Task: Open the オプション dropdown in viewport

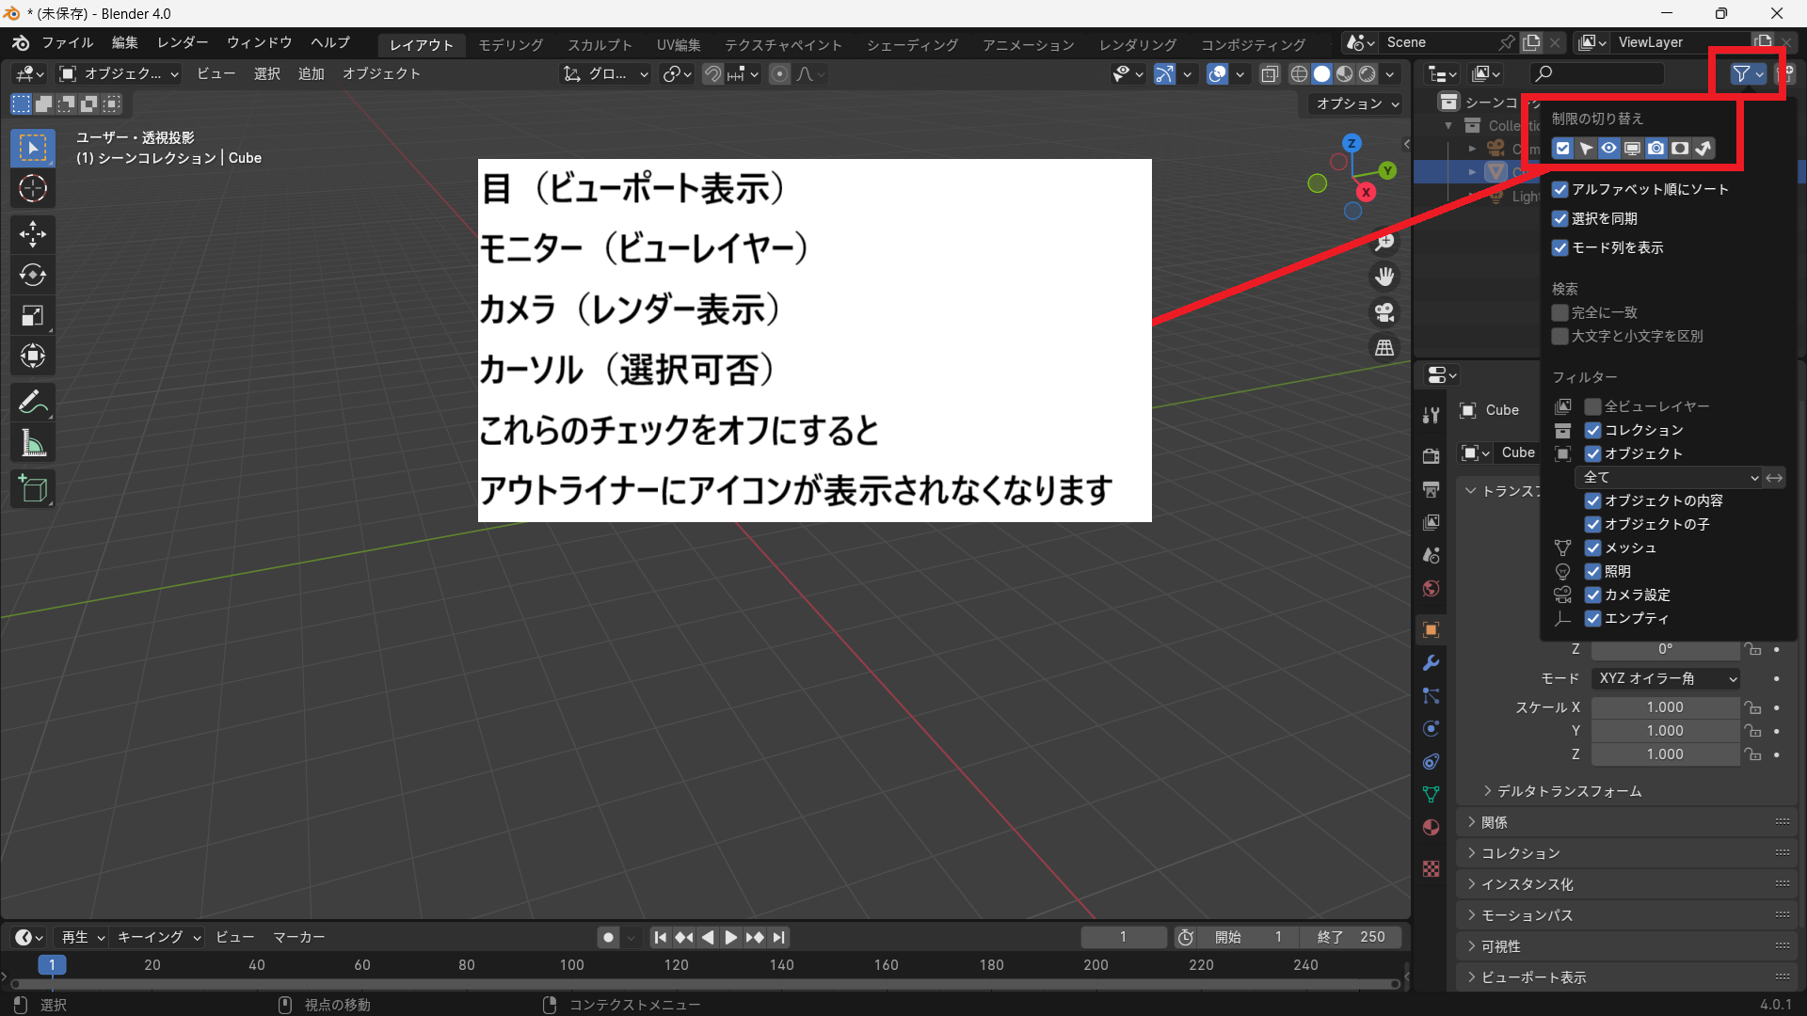Action: [x=1357, y=103]
